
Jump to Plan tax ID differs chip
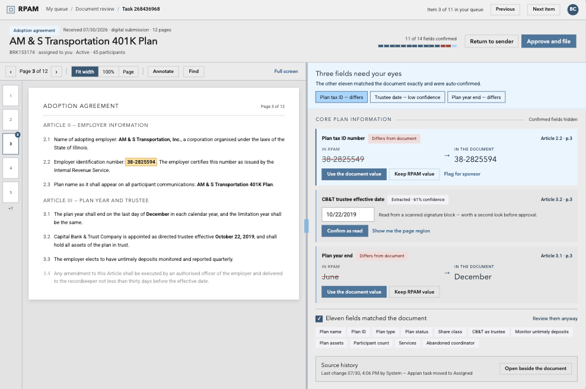[x=342, y=97]
